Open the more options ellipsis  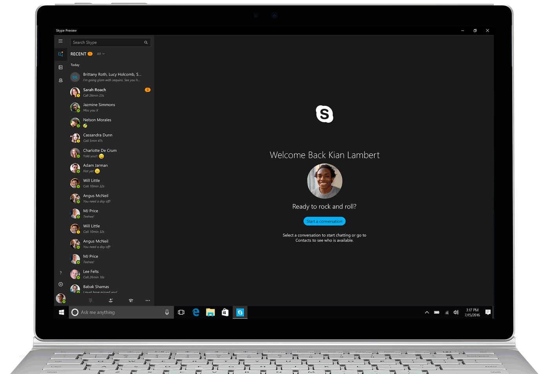148,300
